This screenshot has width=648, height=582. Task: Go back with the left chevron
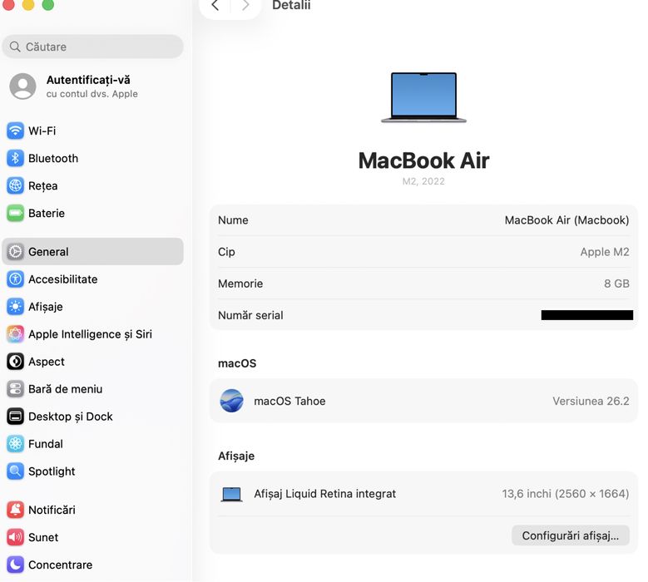pos(215,5)
